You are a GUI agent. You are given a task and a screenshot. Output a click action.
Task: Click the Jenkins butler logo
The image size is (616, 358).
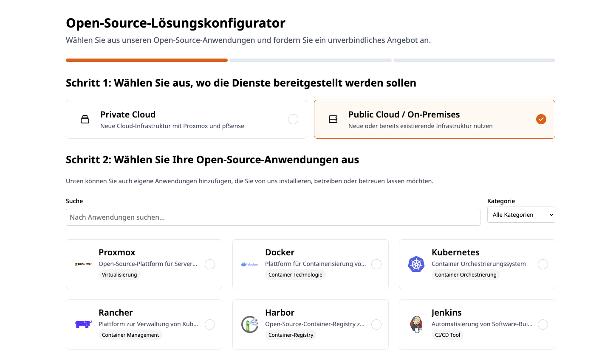[416, 324]
